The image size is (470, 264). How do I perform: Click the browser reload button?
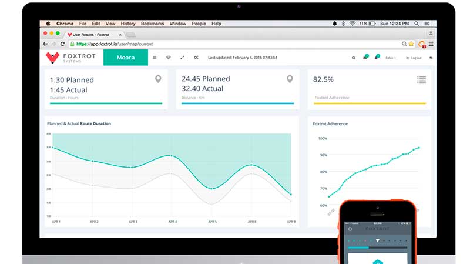pyautogui.click(x=63, y=44)
